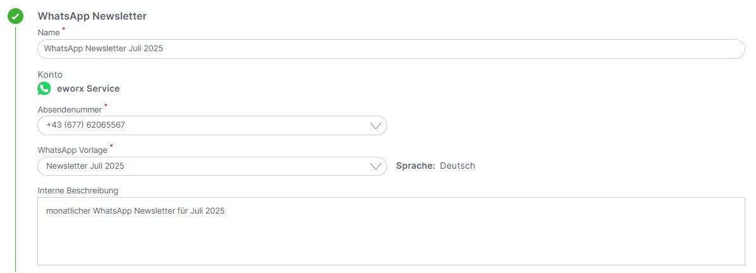Click the Absendenummer label
Screen dimensions: 756x273
pos(70,110)
